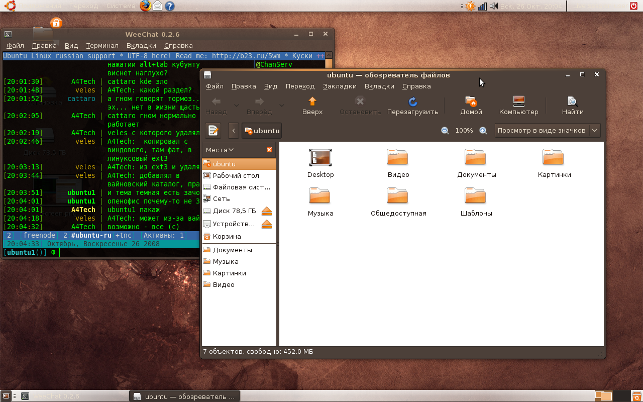Click the Вперед forward button
This screenshot has width=643, height=402.
[x=259, y=106]
